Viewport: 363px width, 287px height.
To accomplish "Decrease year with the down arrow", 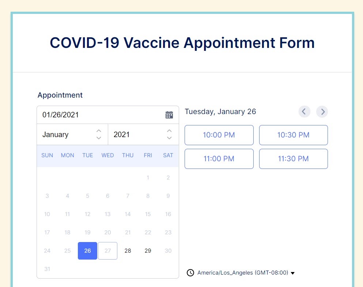I will [169, 138].
